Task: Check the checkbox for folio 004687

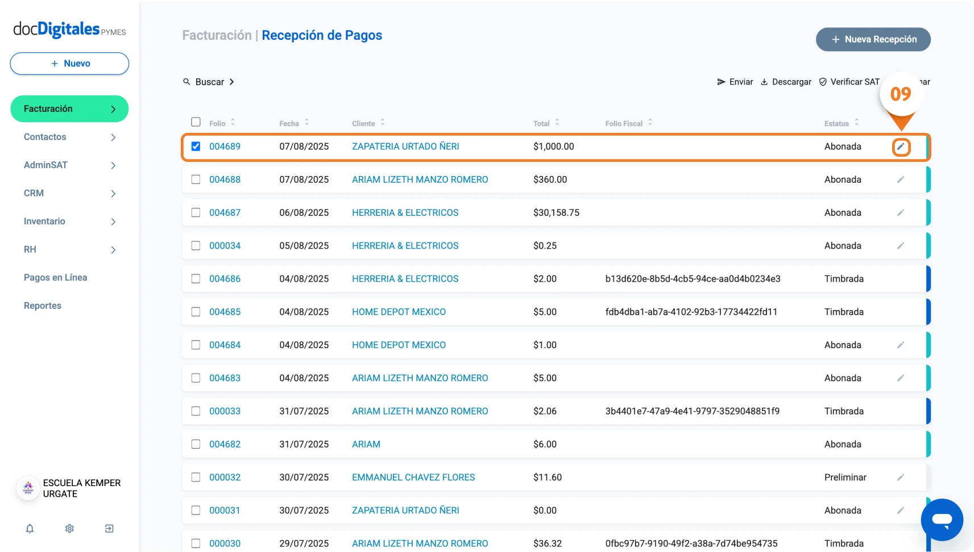Action: [x=196, y=212]
